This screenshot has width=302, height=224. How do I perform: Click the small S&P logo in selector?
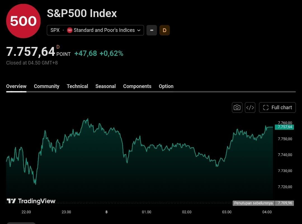pyautogui.click(x=70, y=30)
